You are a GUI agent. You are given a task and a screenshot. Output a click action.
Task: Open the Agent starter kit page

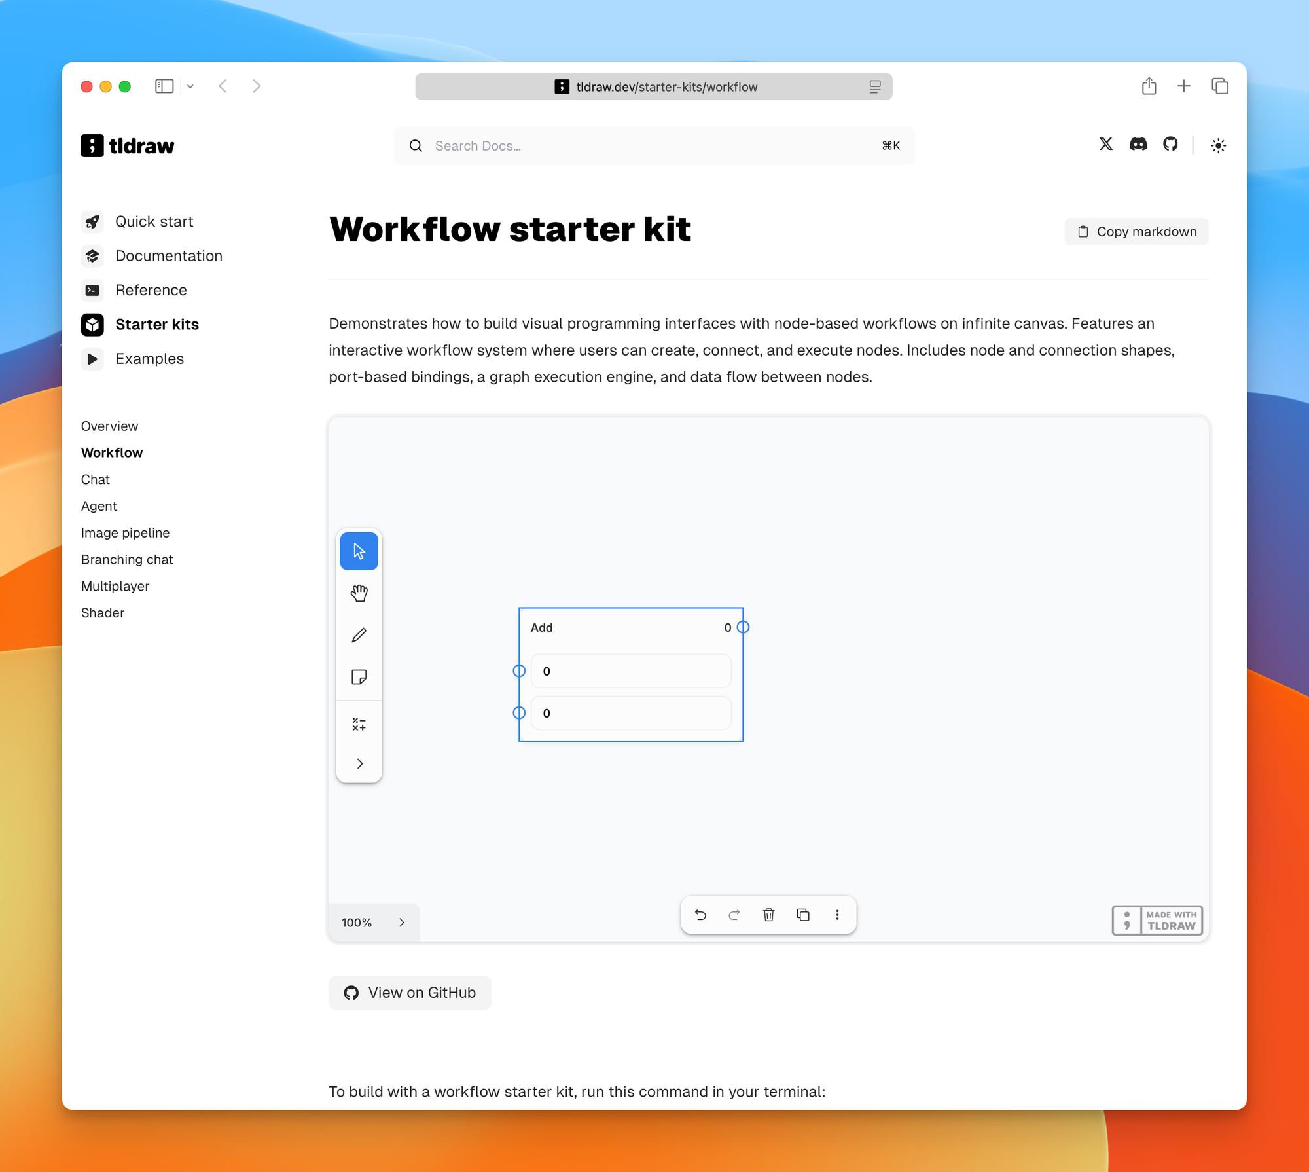coord(99,506)
